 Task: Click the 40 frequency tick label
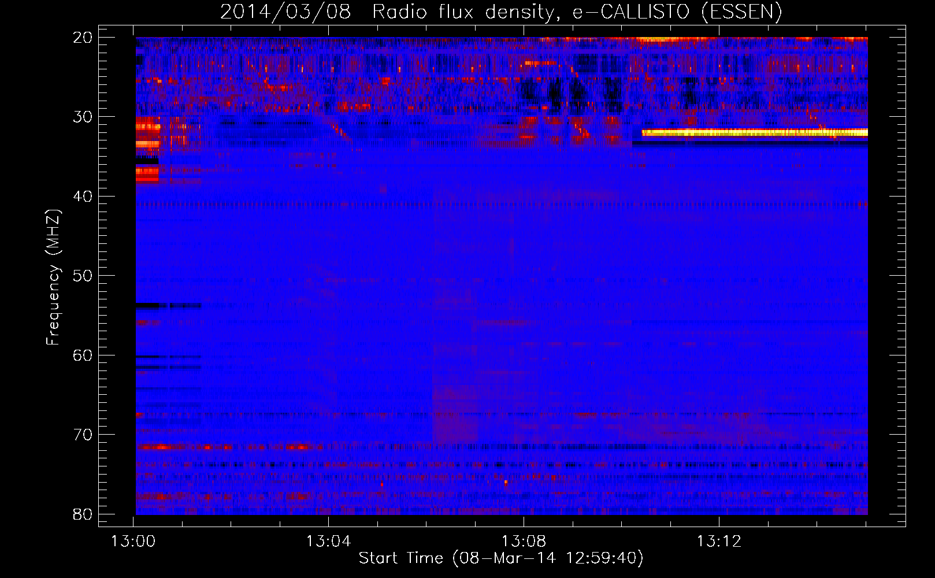(x=83, y=197)
